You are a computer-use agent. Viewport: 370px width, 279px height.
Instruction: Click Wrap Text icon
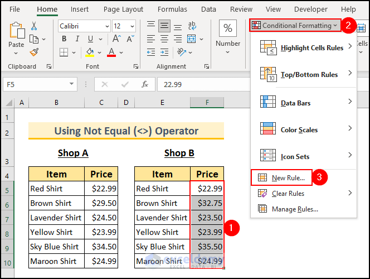pyautogui.click(x=192, y=26)
